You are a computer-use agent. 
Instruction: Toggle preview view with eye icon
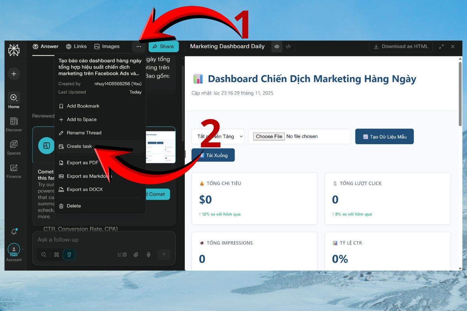[277, 47]
